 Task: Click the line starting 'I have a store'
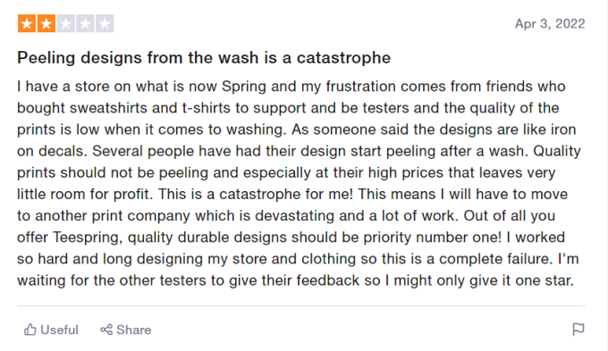291,87
